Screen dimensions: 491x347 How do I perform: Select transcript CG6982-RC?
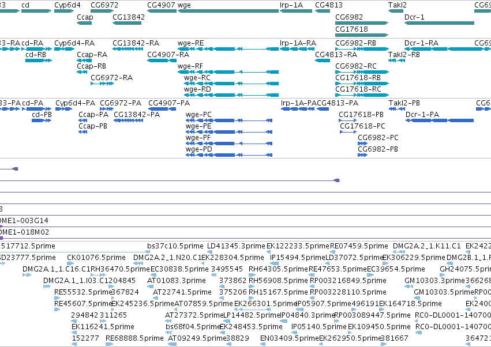click(356, 66)
